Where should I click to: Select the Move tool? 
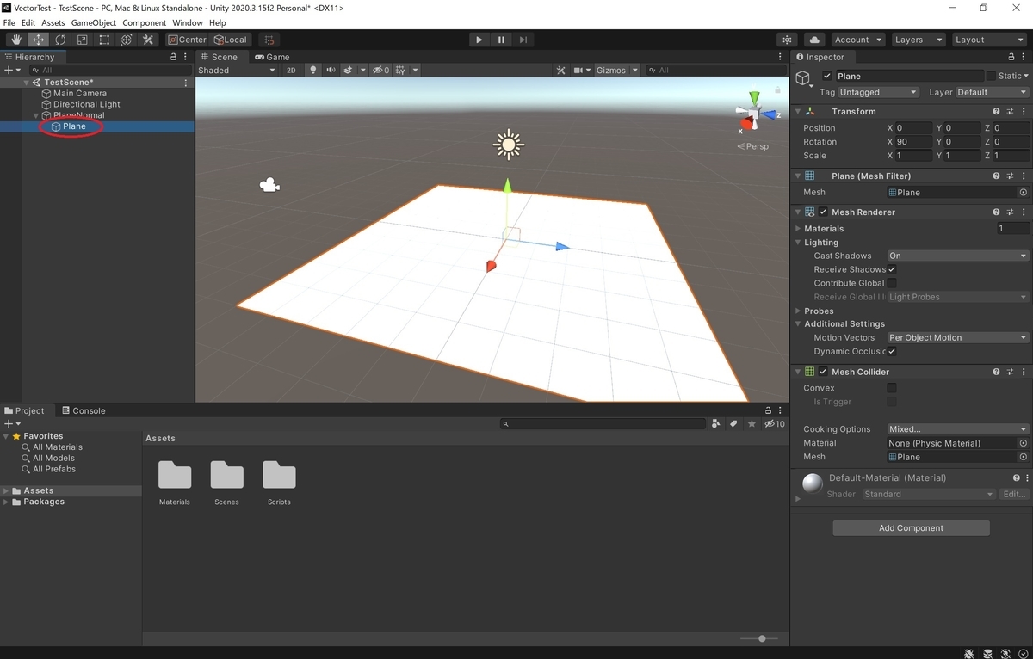(x=39, y=40)
